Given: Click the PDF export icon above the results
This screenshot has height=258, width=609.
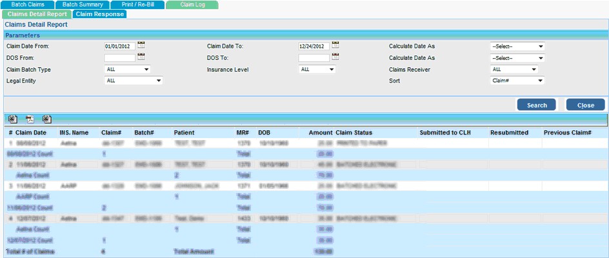Looking at the screenshot, I should 29,119.
